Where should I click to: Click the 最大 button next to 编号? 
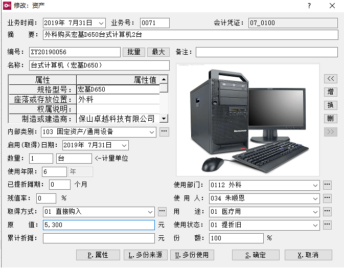tap(158, 52)
